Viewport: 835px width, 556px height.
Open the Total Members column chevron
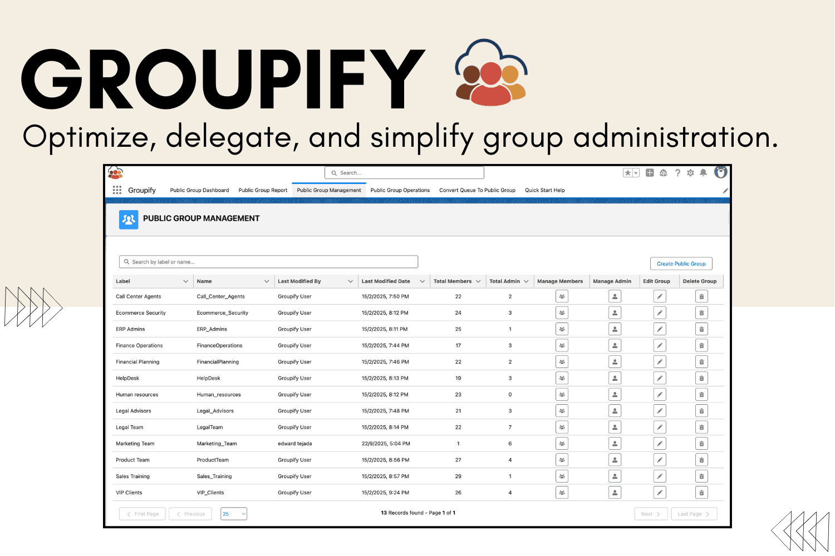[x=478, y=281]
